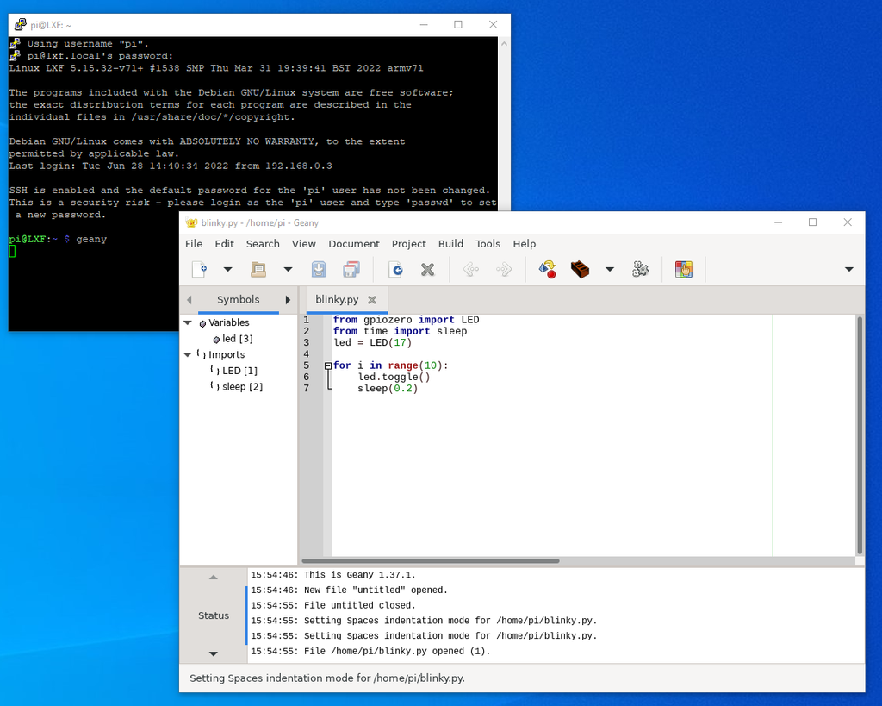The width and height of the screenshot is (882, 706).
Task: Collapse the for loop fold on line 5
Action: [x=328, y=365]
